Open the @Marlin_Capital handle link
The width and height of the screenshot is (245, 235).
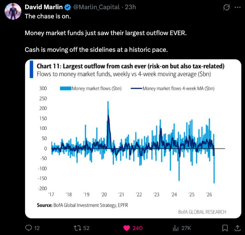point(96,7)
